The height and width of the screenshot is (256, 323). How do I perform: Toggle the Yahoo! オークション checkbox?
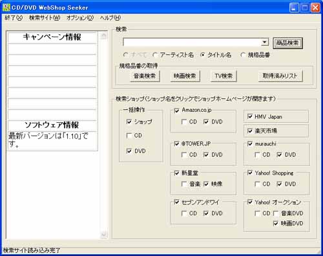point(250,202)
